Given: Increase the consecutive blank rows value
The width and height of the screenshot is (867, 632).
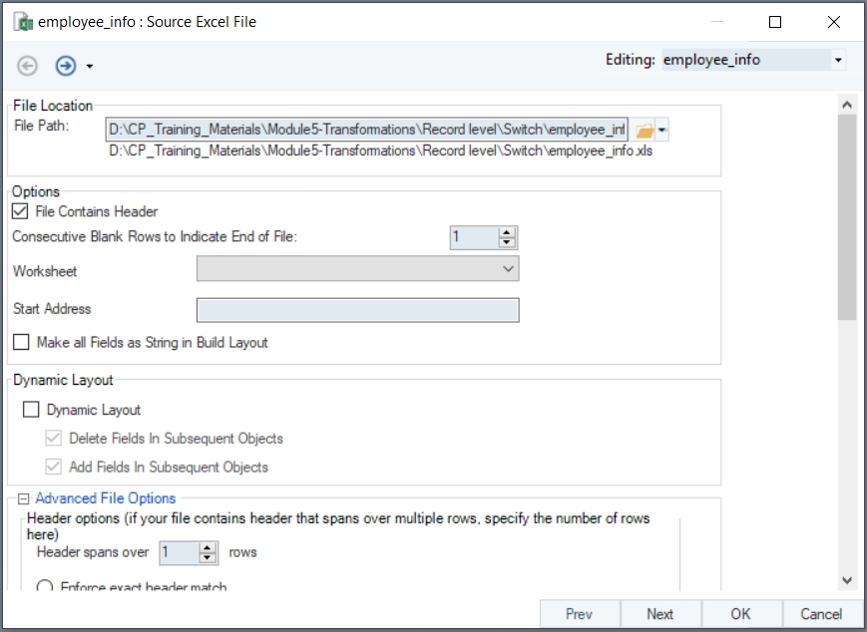Looking at the screenshot, I should (x=508, y=233).
